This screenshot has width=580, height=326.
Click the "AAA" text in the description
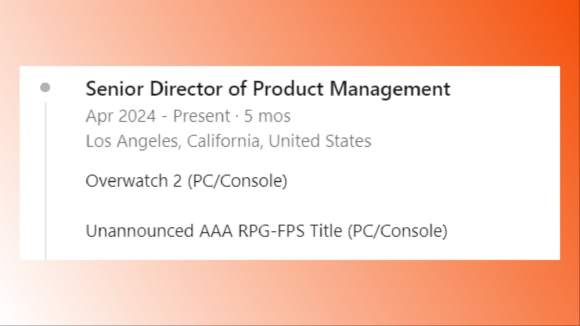point(216,231)
